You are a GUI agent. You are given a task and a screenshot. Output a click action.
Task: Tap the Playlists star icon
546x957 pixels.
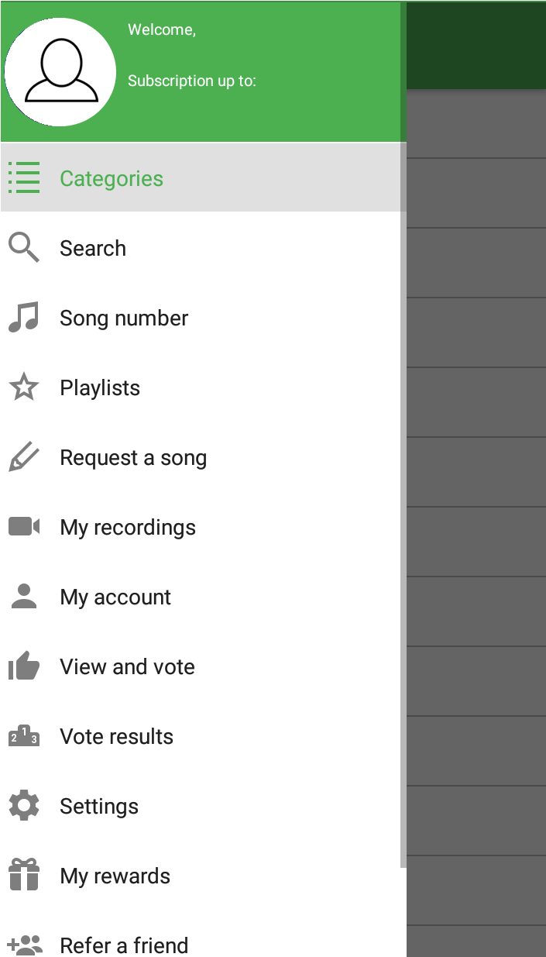[24, 387]
